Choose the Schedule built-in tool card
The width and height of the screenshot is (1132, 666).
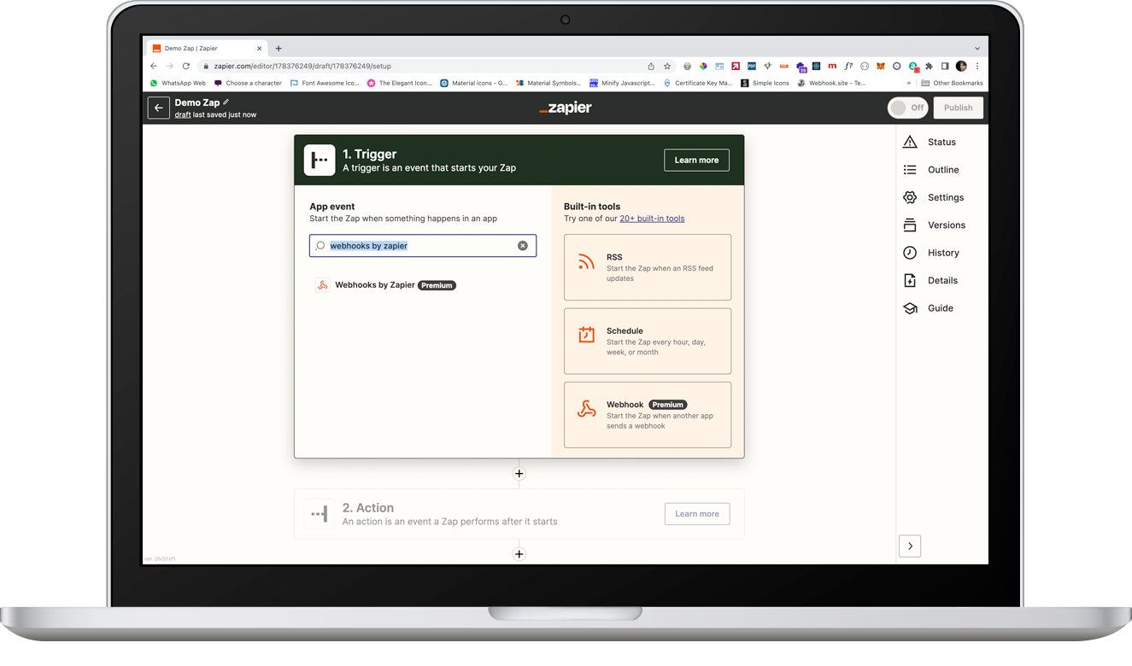648,341
